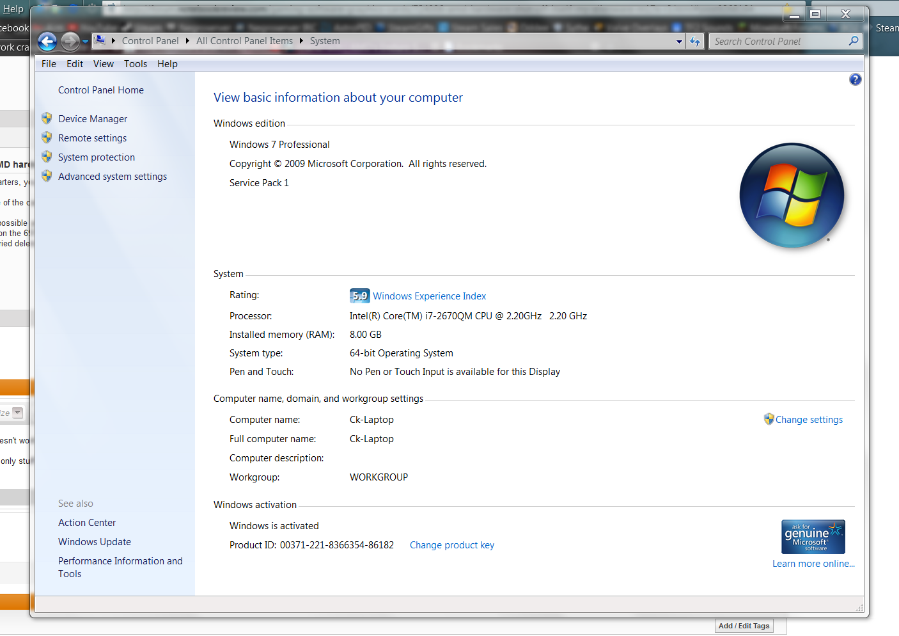Open Device Manager link
The width and height of the screenshot is (899, 636).
pos(93,119)
